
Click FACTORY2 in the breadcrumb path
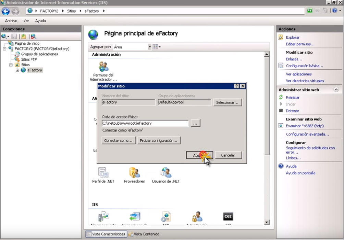(x=49, y=11)
